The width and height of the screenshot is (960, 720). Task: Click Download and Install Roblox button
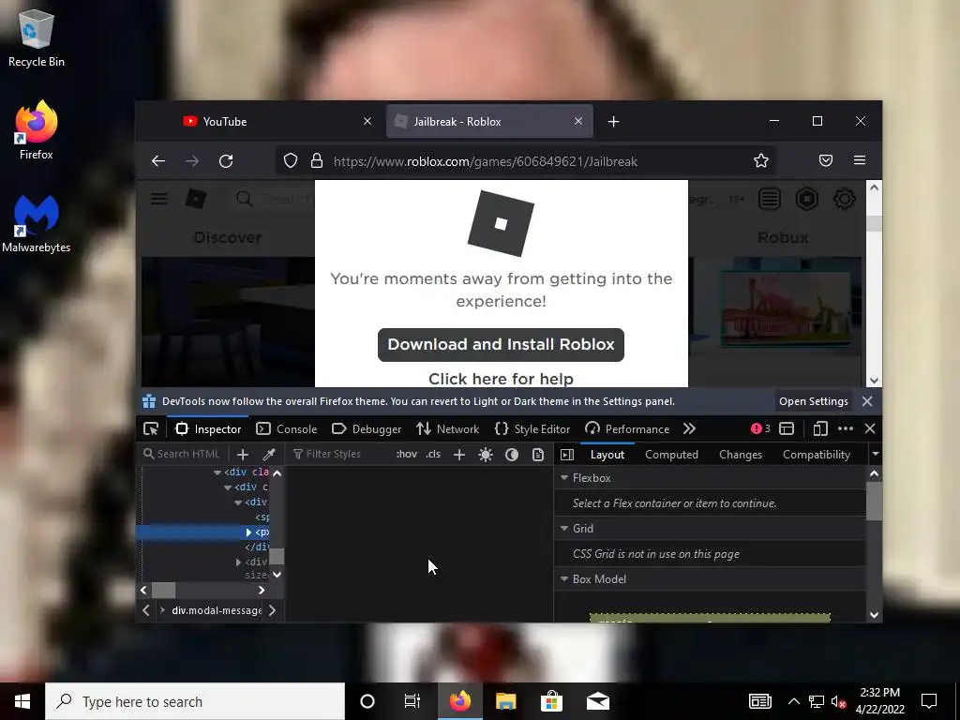click(501, 345)
